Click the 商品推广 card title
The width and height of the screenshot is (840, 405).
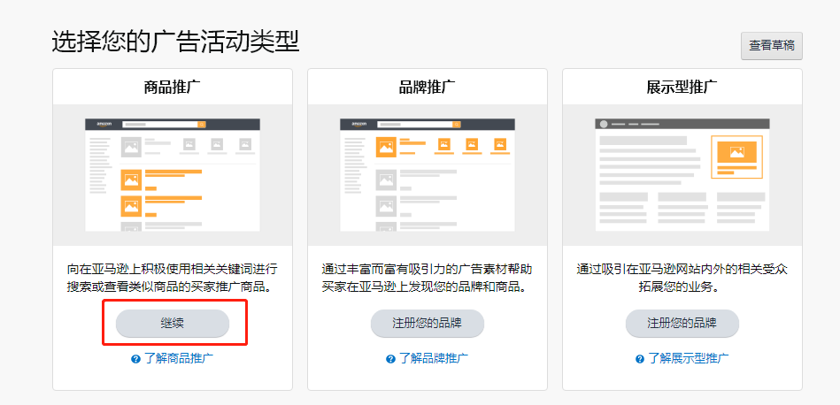[173, 88]
